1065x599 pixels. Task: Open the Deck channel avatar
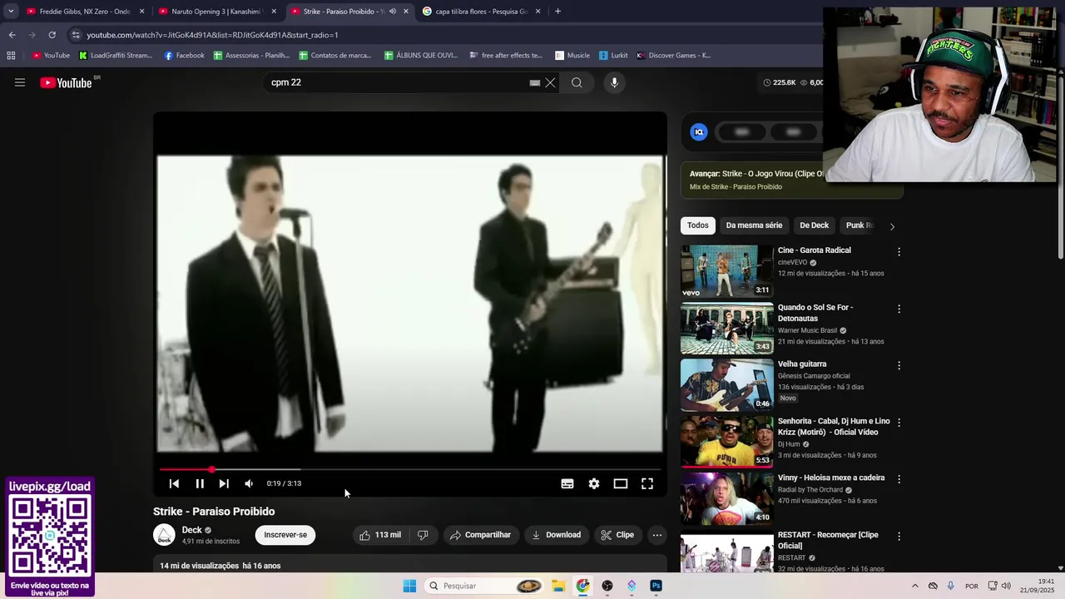pos(164,535)
